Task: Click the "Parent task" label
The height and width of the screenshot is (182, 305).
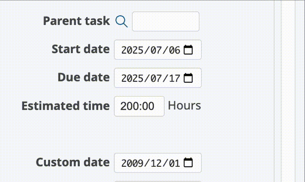Action: (x=76, y=21)
